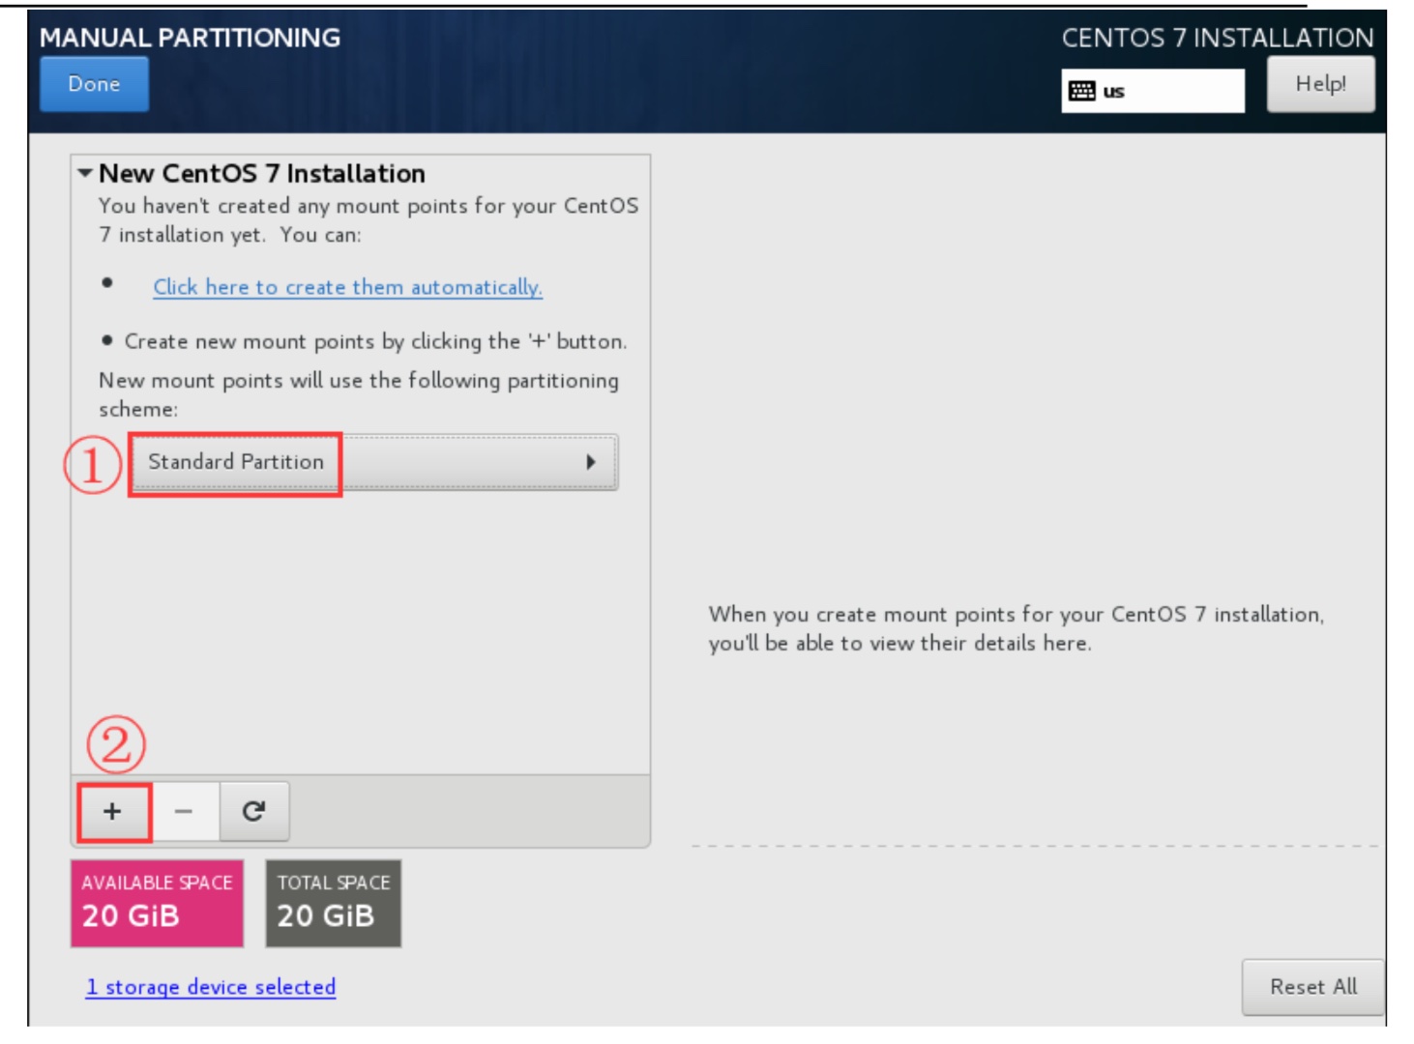The height and width of the screenshot is (1044, 1414).
Task: Click the reload storage configuration icon
Action: [253, 811]
